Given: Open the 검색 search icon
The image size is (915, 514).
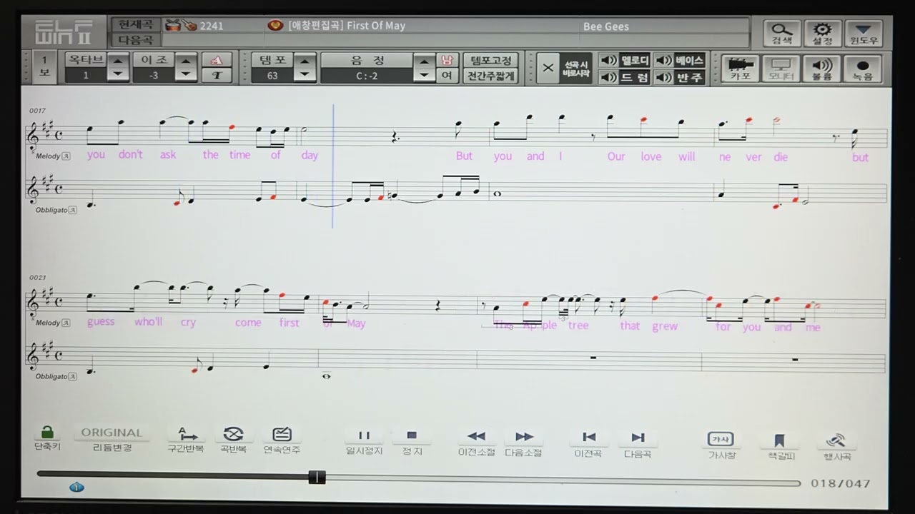Looking at the screenshot, I should 782,33.
